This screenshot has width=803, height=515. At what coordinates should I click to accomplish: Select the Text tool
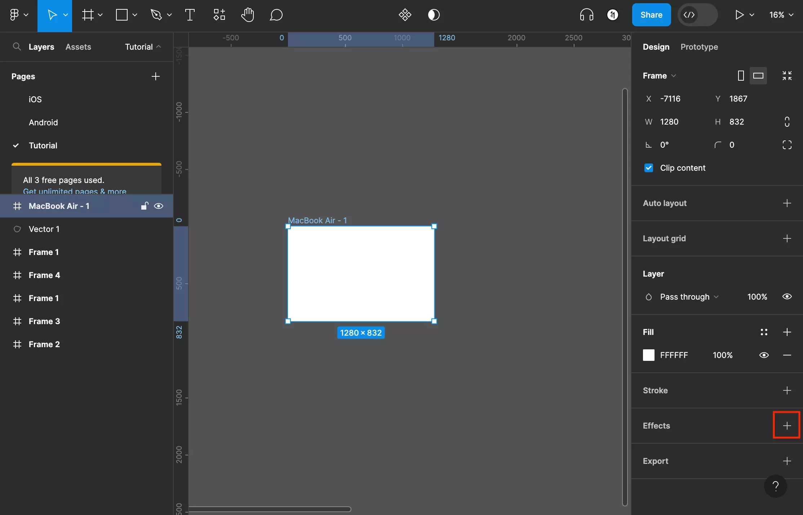point(190,15)
